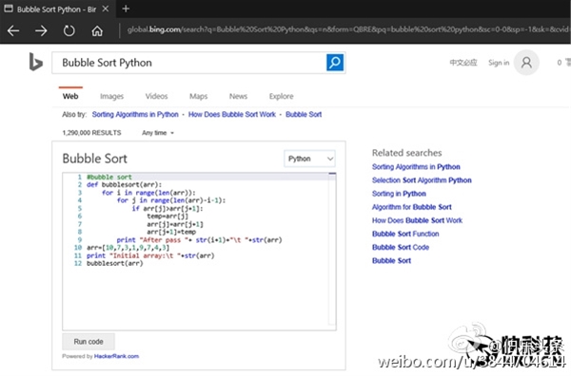Open the Python language dropdown

(309, 159)
